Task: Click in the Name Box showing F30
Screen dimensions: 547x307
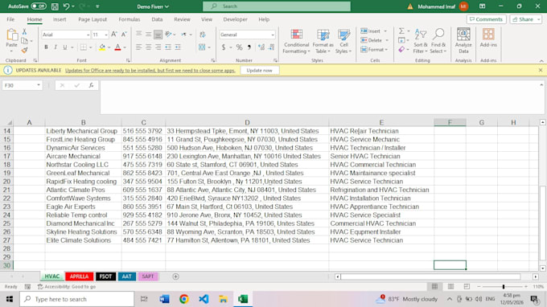Action: coord(19,85)
